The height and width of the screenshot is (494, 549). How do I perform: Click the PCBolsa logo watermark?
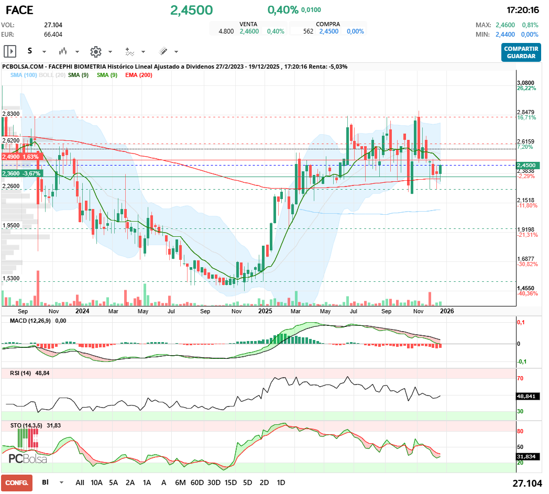(x=28, y=458)
